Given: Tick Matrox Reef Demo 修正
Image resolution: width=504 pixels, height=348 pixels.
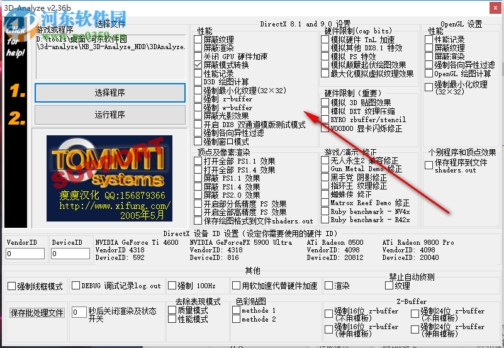Looking at the screenshot, I should click(x=325, y=203).
